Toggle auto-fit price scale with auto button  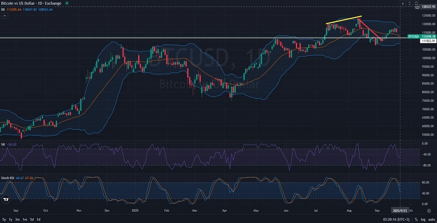432,219
